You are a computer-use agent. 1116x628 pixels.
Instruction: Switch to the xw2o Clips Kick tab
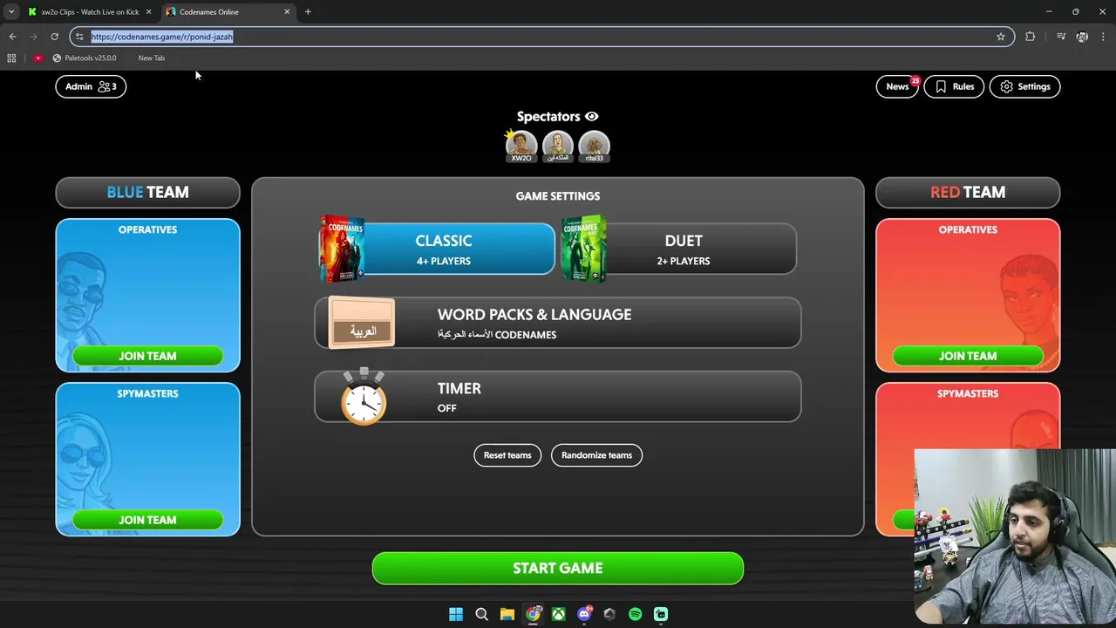pyautogui.click(x=89, y=12)
